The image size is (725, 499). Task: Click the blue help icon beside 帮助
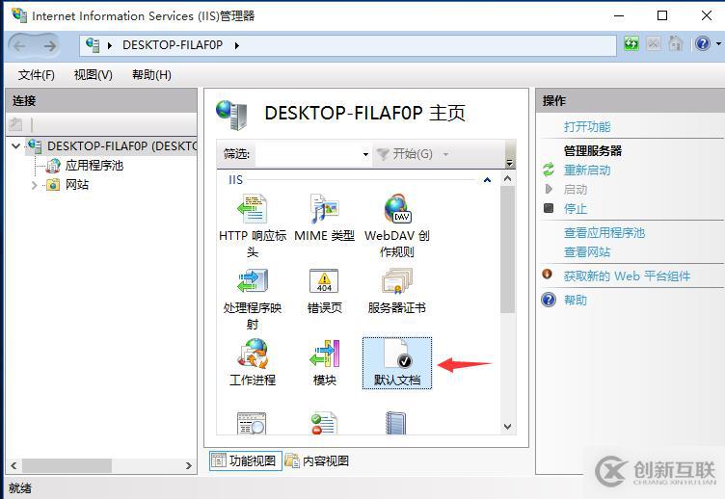[x=549, y=300]
